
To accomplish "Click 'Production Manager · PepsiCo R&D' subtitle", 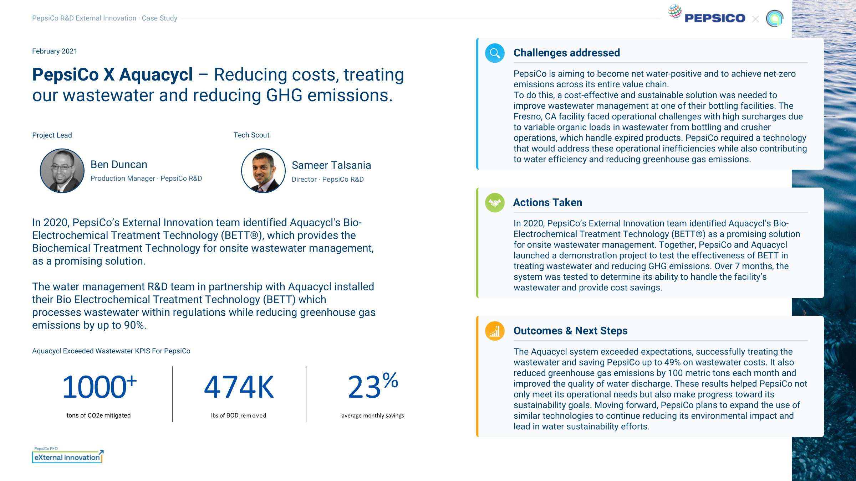I will [x=146, y=178].
